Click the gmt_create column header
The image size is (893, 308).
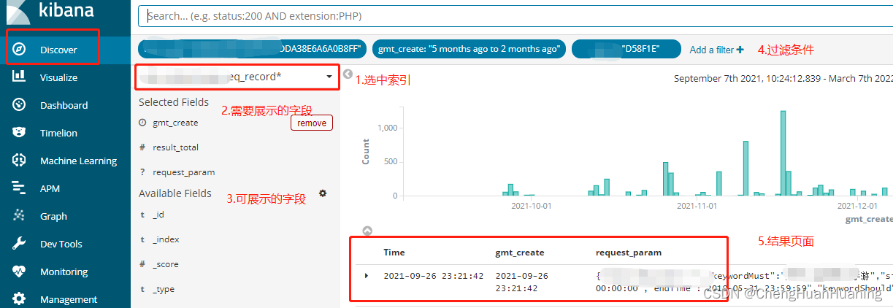click(x=519, y=253)
